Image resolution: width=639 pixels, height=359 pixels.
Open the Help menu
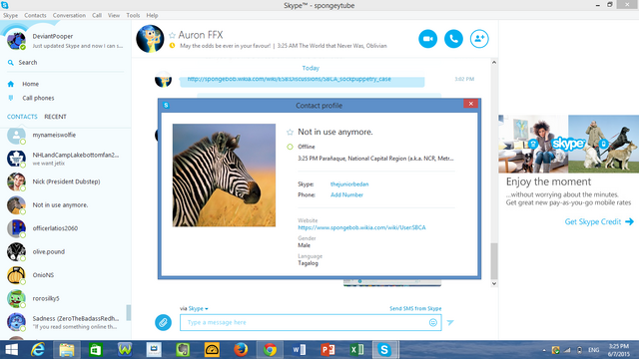click(152, 16)
